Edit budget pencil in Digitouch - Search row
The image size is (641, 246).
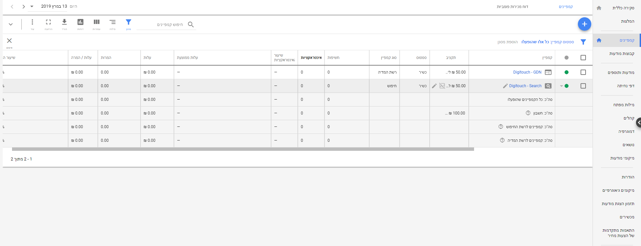click(434, 86)
